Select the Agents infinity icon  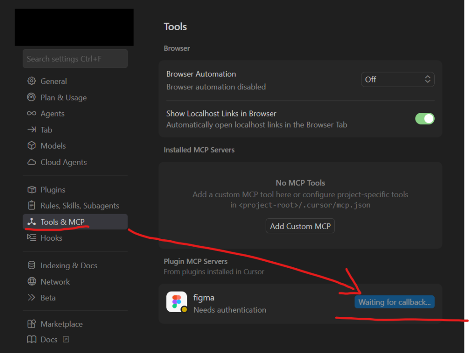[x=32, y=114]
